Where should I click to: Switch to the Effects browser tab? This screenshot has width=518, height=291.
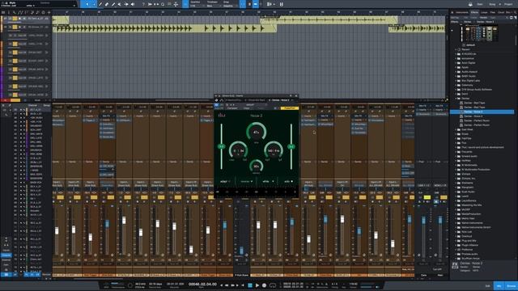pyautogui.click(x=475, y=12)
